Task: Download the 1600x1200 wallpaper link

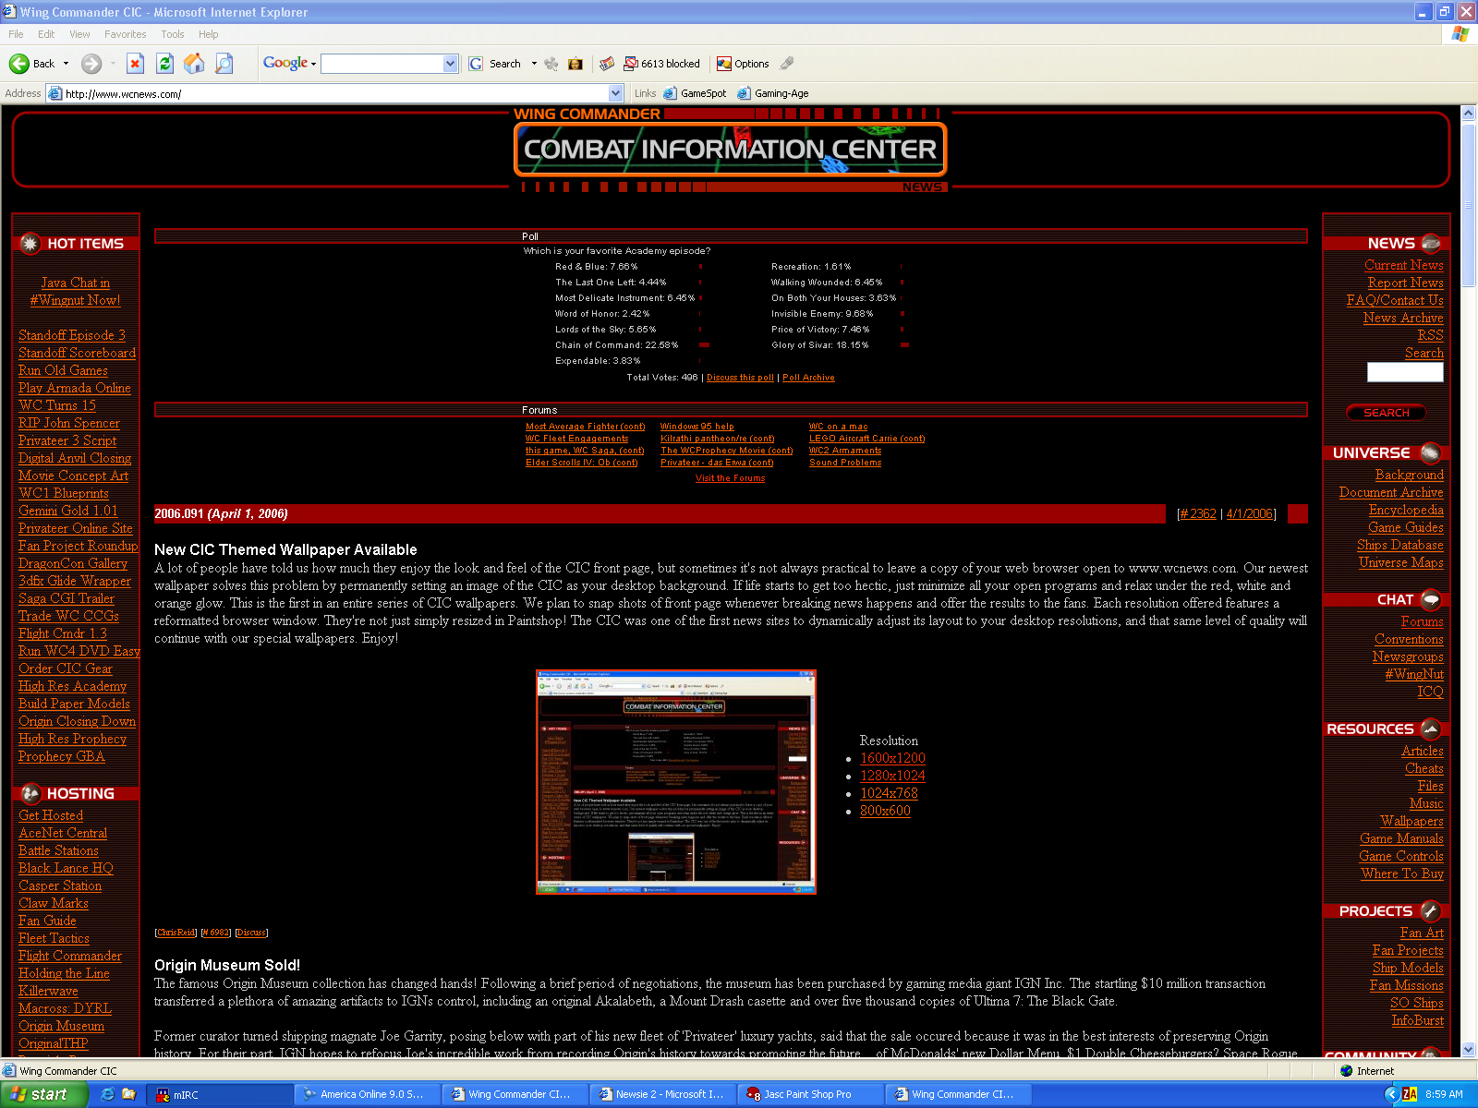Action: [892, 758]
